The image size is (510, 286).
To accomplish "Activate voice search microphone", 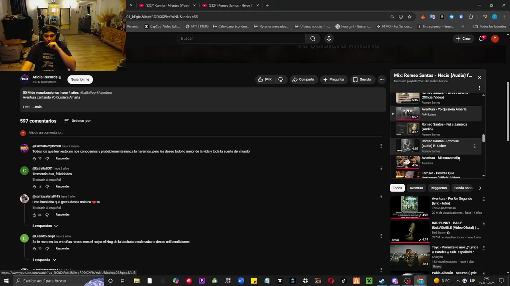I will click(x=329, y=39).
